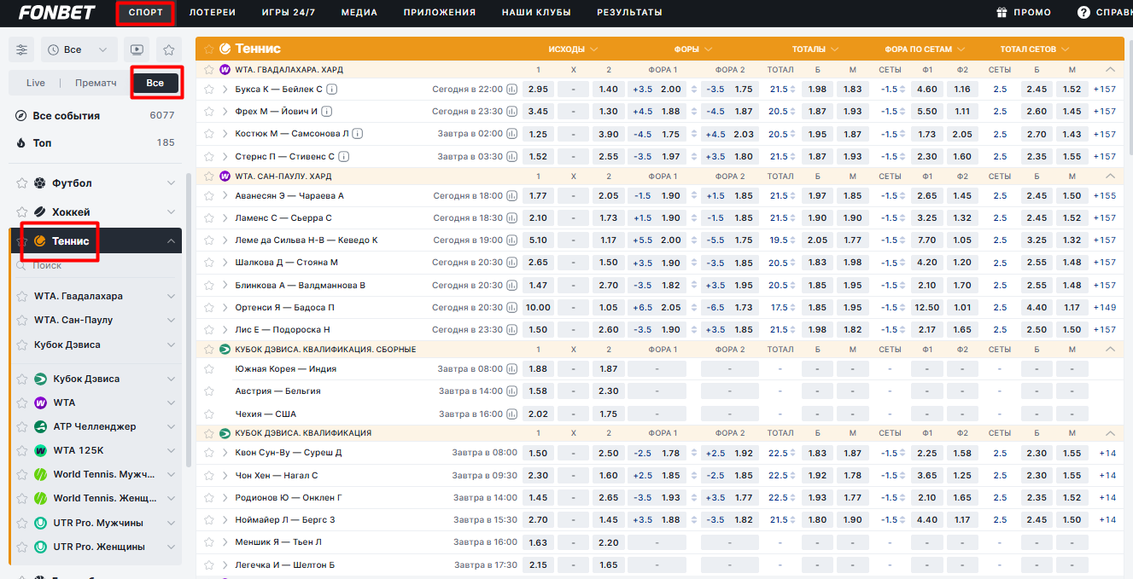The height and width of the screenshot is (579, 1133).
Task: Click the statistics icon for Букса К — Бейлек С
Action: [512, 89]
